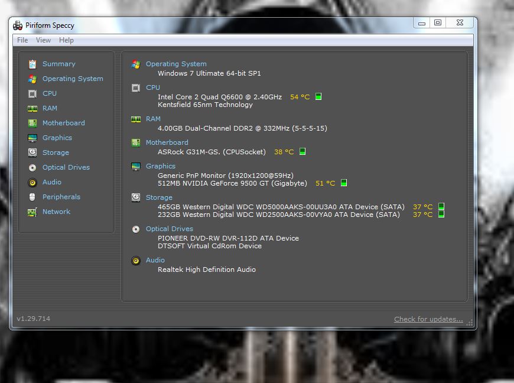Click the Operating System Windows flag sidebar icon
The width and height of the screenshot is (514, 383).
[32, 79]
